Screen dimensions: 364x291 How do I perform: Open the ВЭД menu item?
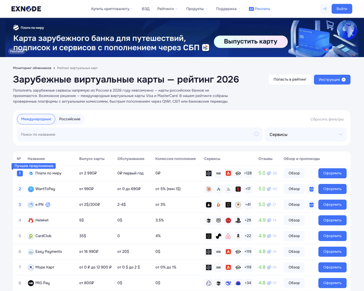(x=146, y=9)
